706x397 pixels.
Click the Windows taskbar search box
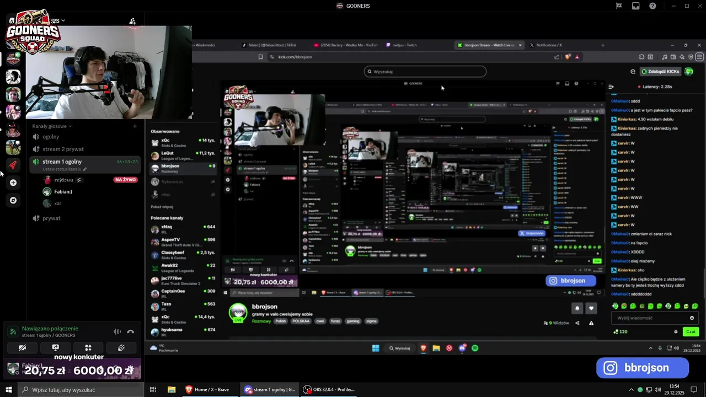pyautogui.click(x=81, y=390)
